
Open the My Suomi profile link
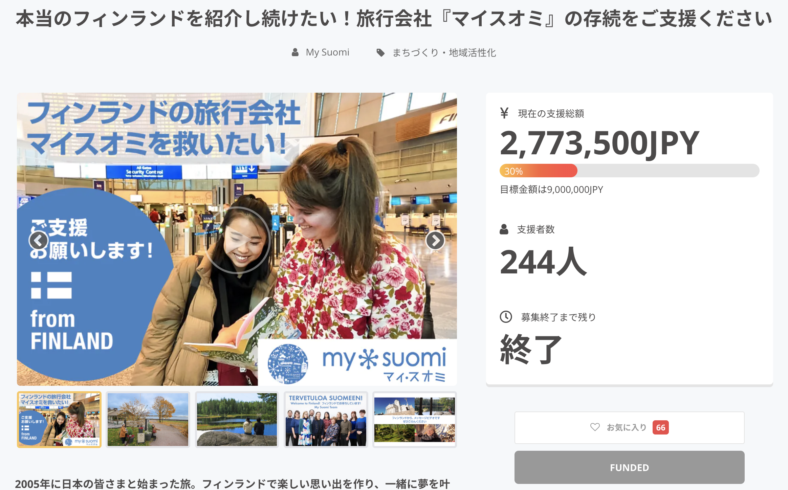327,52
